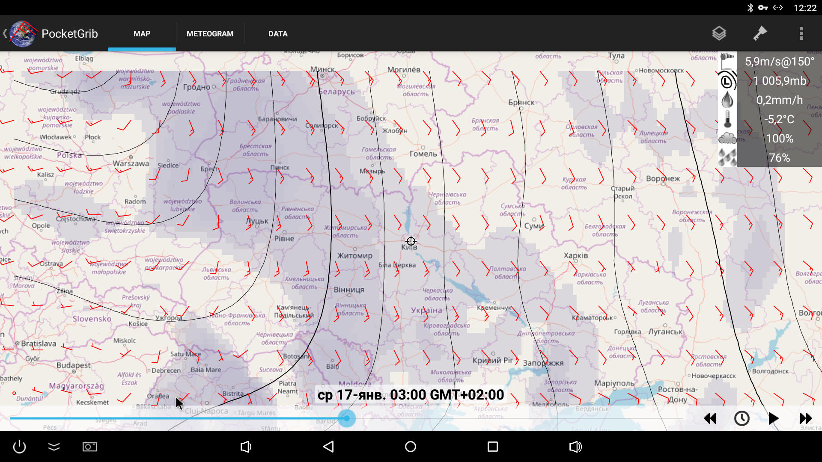822x462 pixels.
Task: Tap the pin tool icon
Action: click(760, 33)
